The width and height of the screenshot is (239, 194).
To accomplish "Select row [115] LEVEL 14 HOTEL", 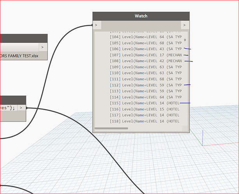I will click(x=144, y=103).
